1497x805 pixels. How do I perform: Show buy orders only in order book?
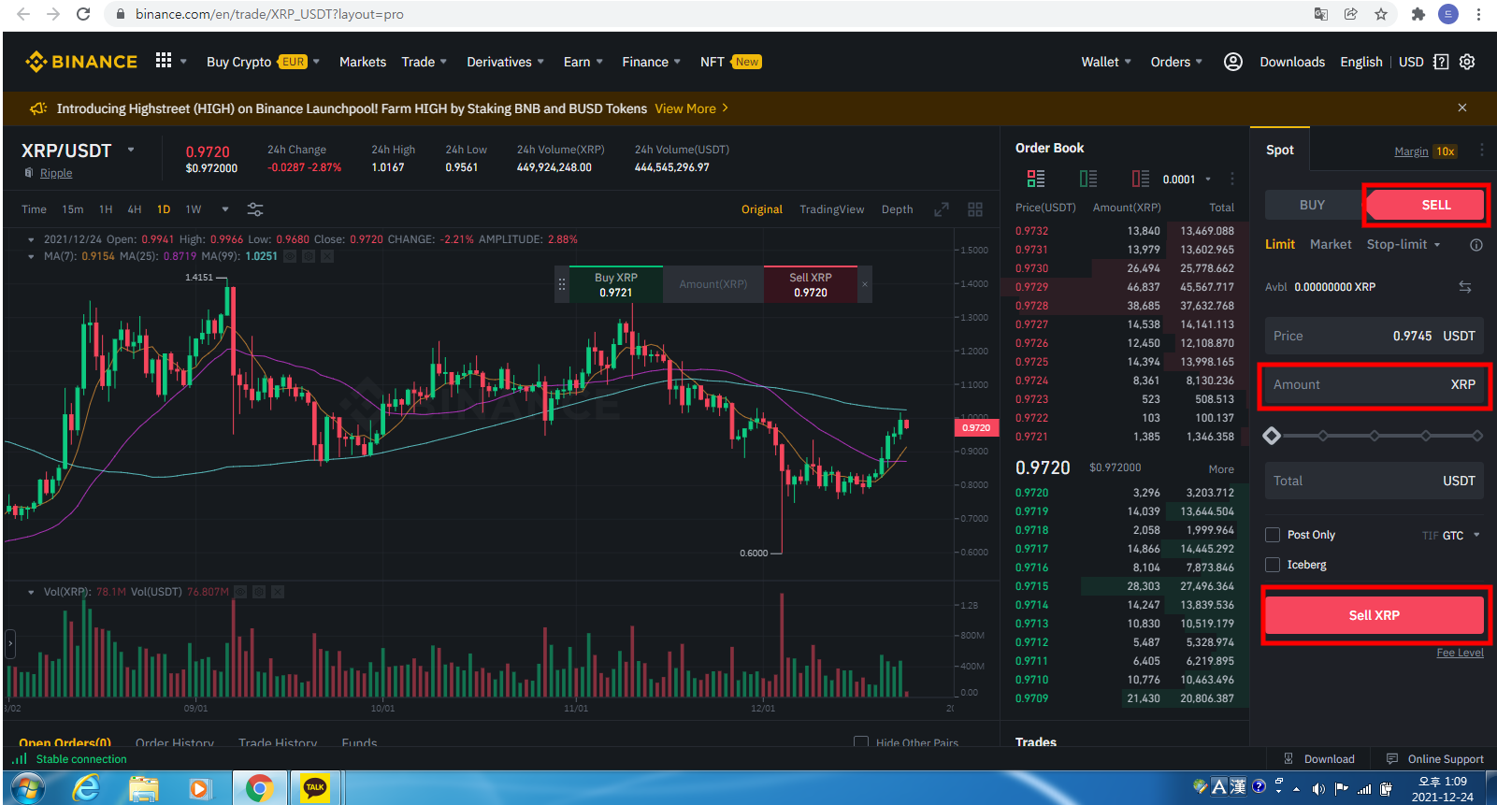tap(1088, 179)
